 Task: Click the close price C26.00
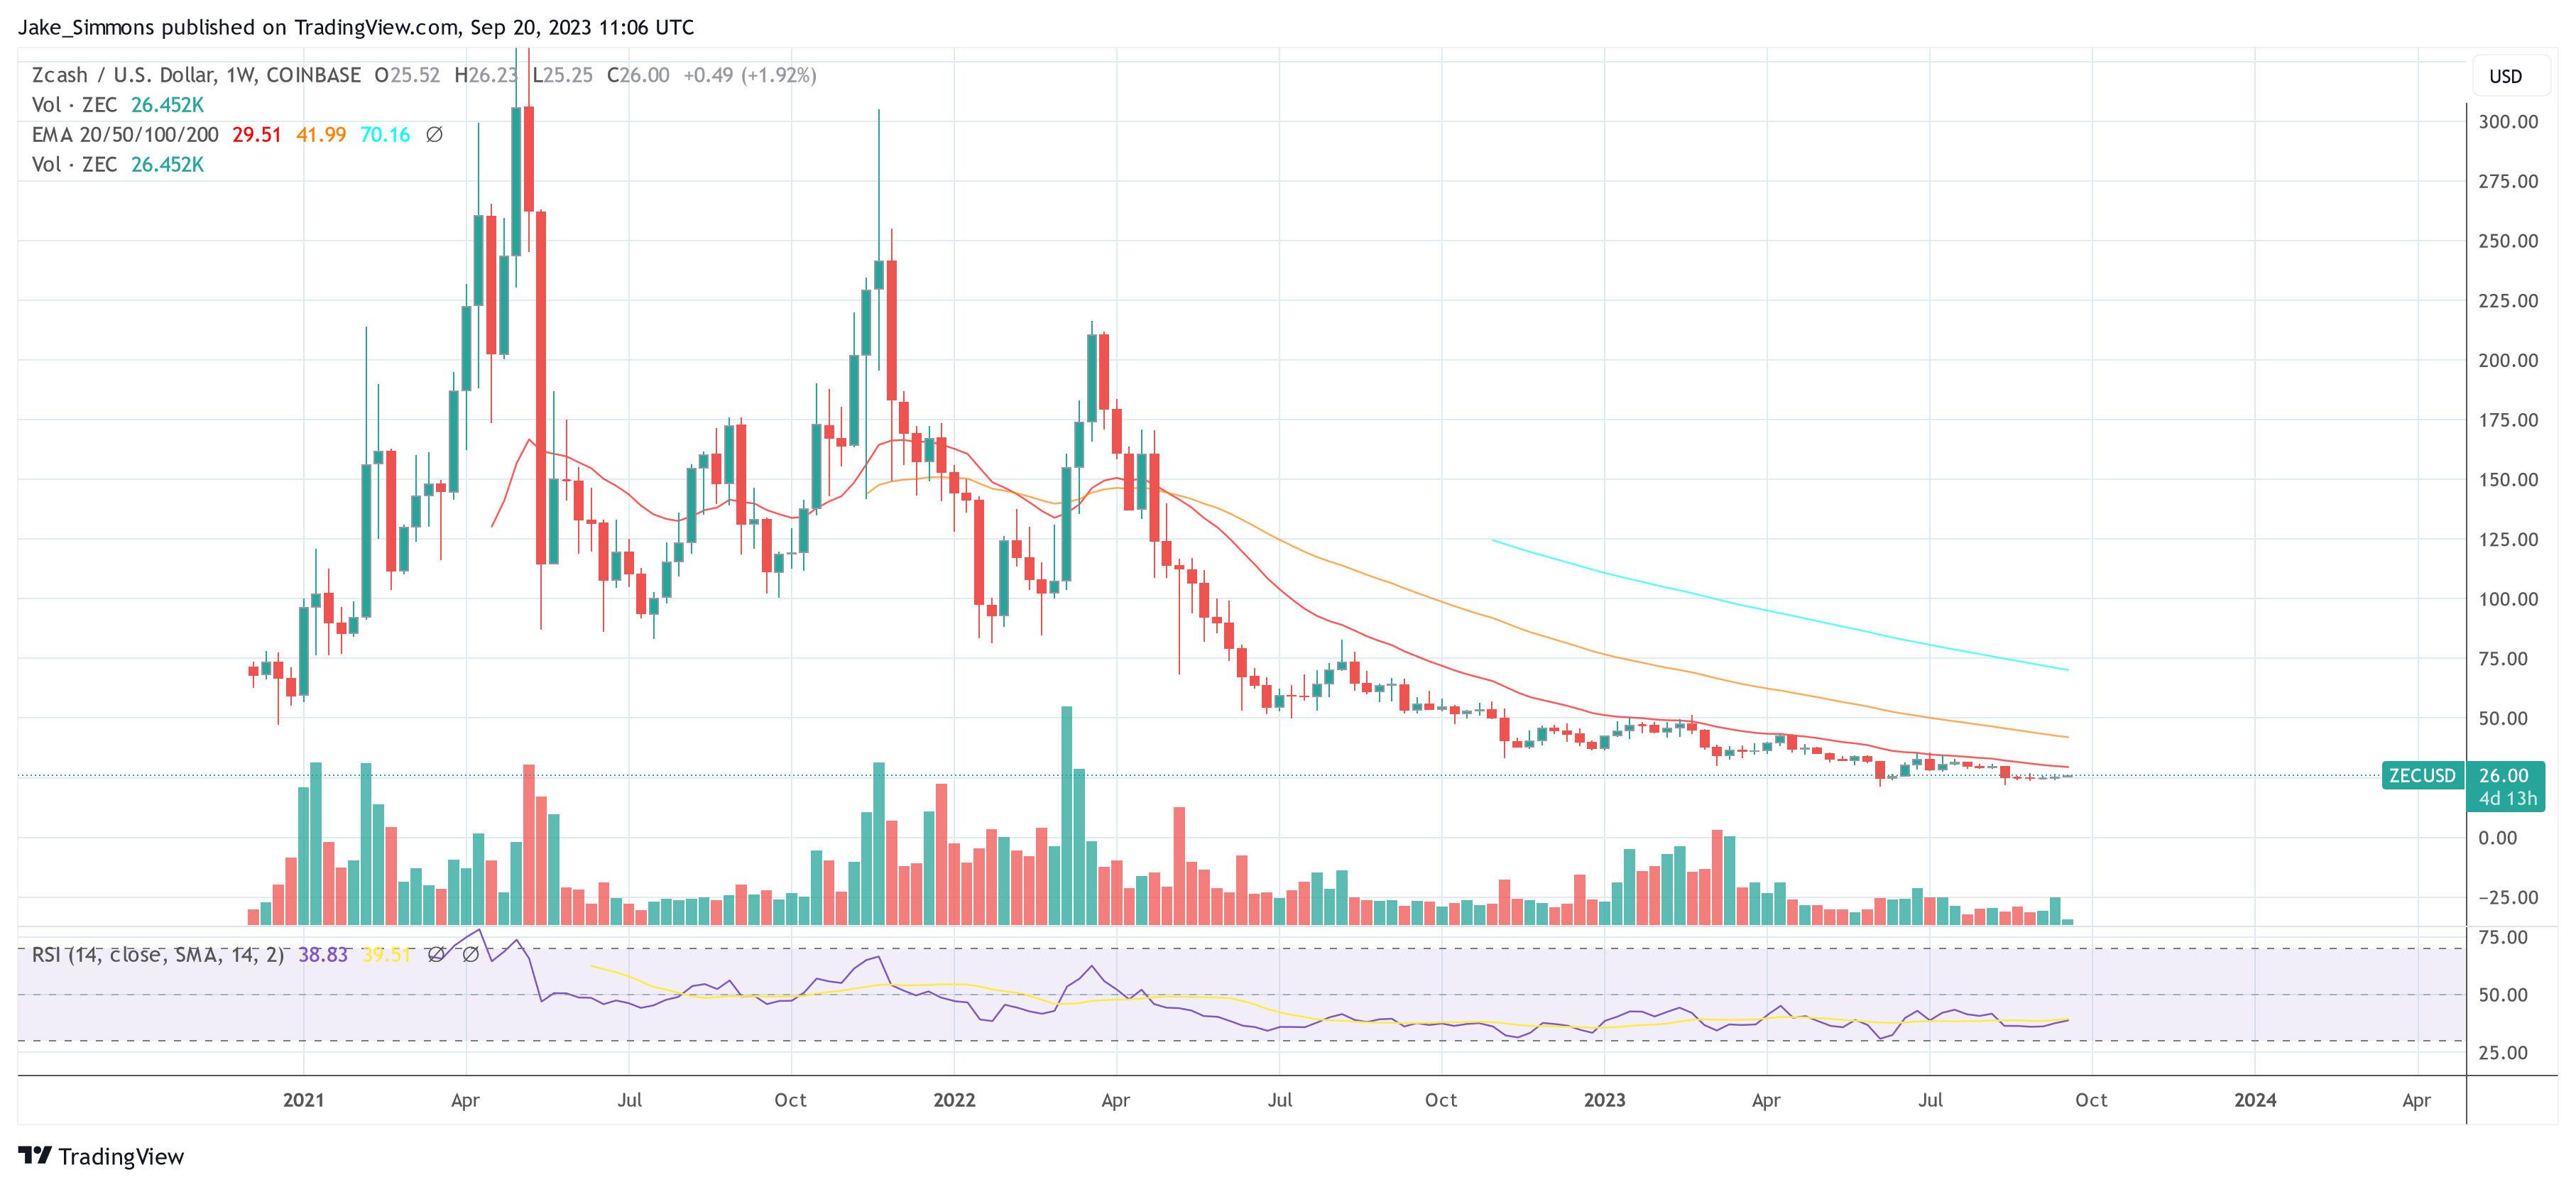pos(638,75)
